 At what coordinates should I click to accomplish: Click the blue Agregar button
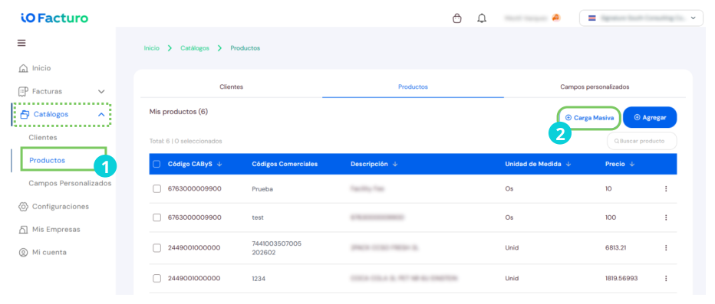(x=650, y=117)
